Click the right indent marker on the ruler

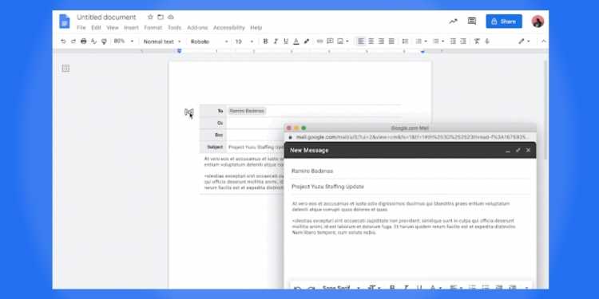422,51
